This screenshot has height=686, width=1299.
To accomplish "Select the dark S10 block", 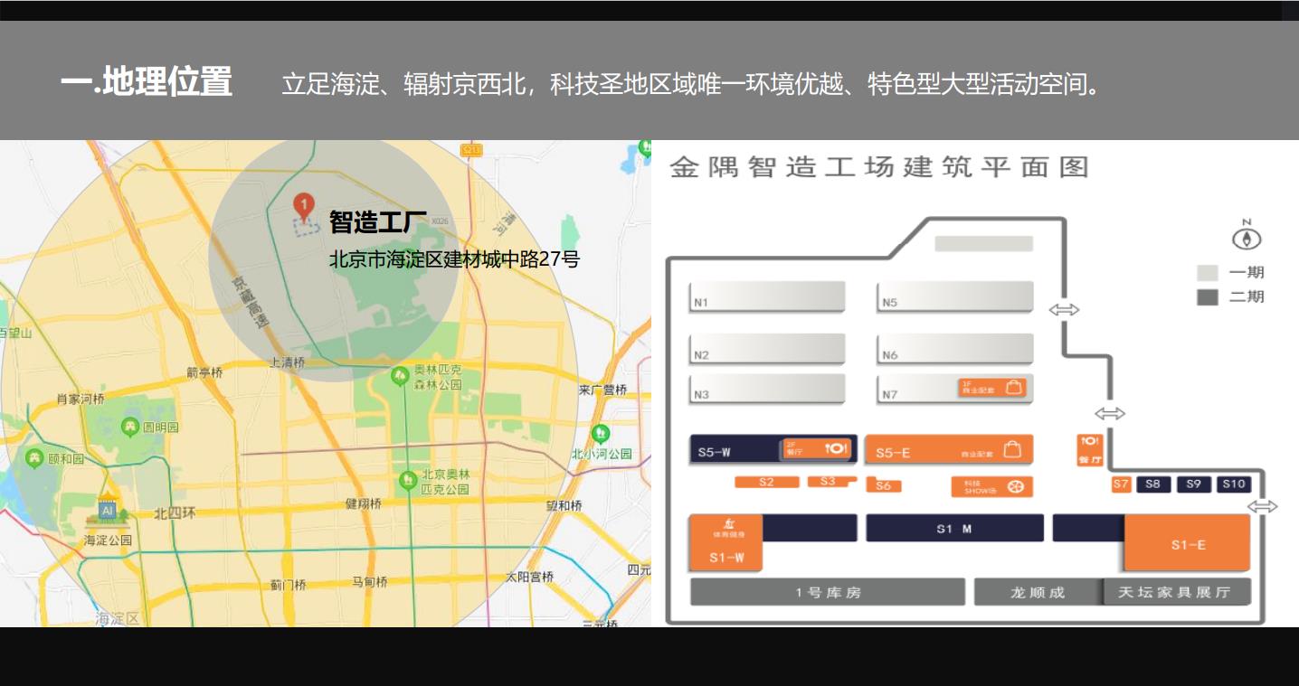I will click(1234, 484).
